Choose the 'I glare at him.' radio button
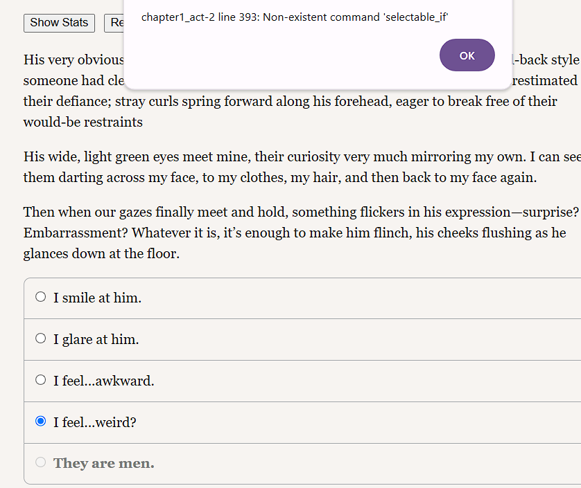This screenshot has height=488, width=581. pos(40,338)
